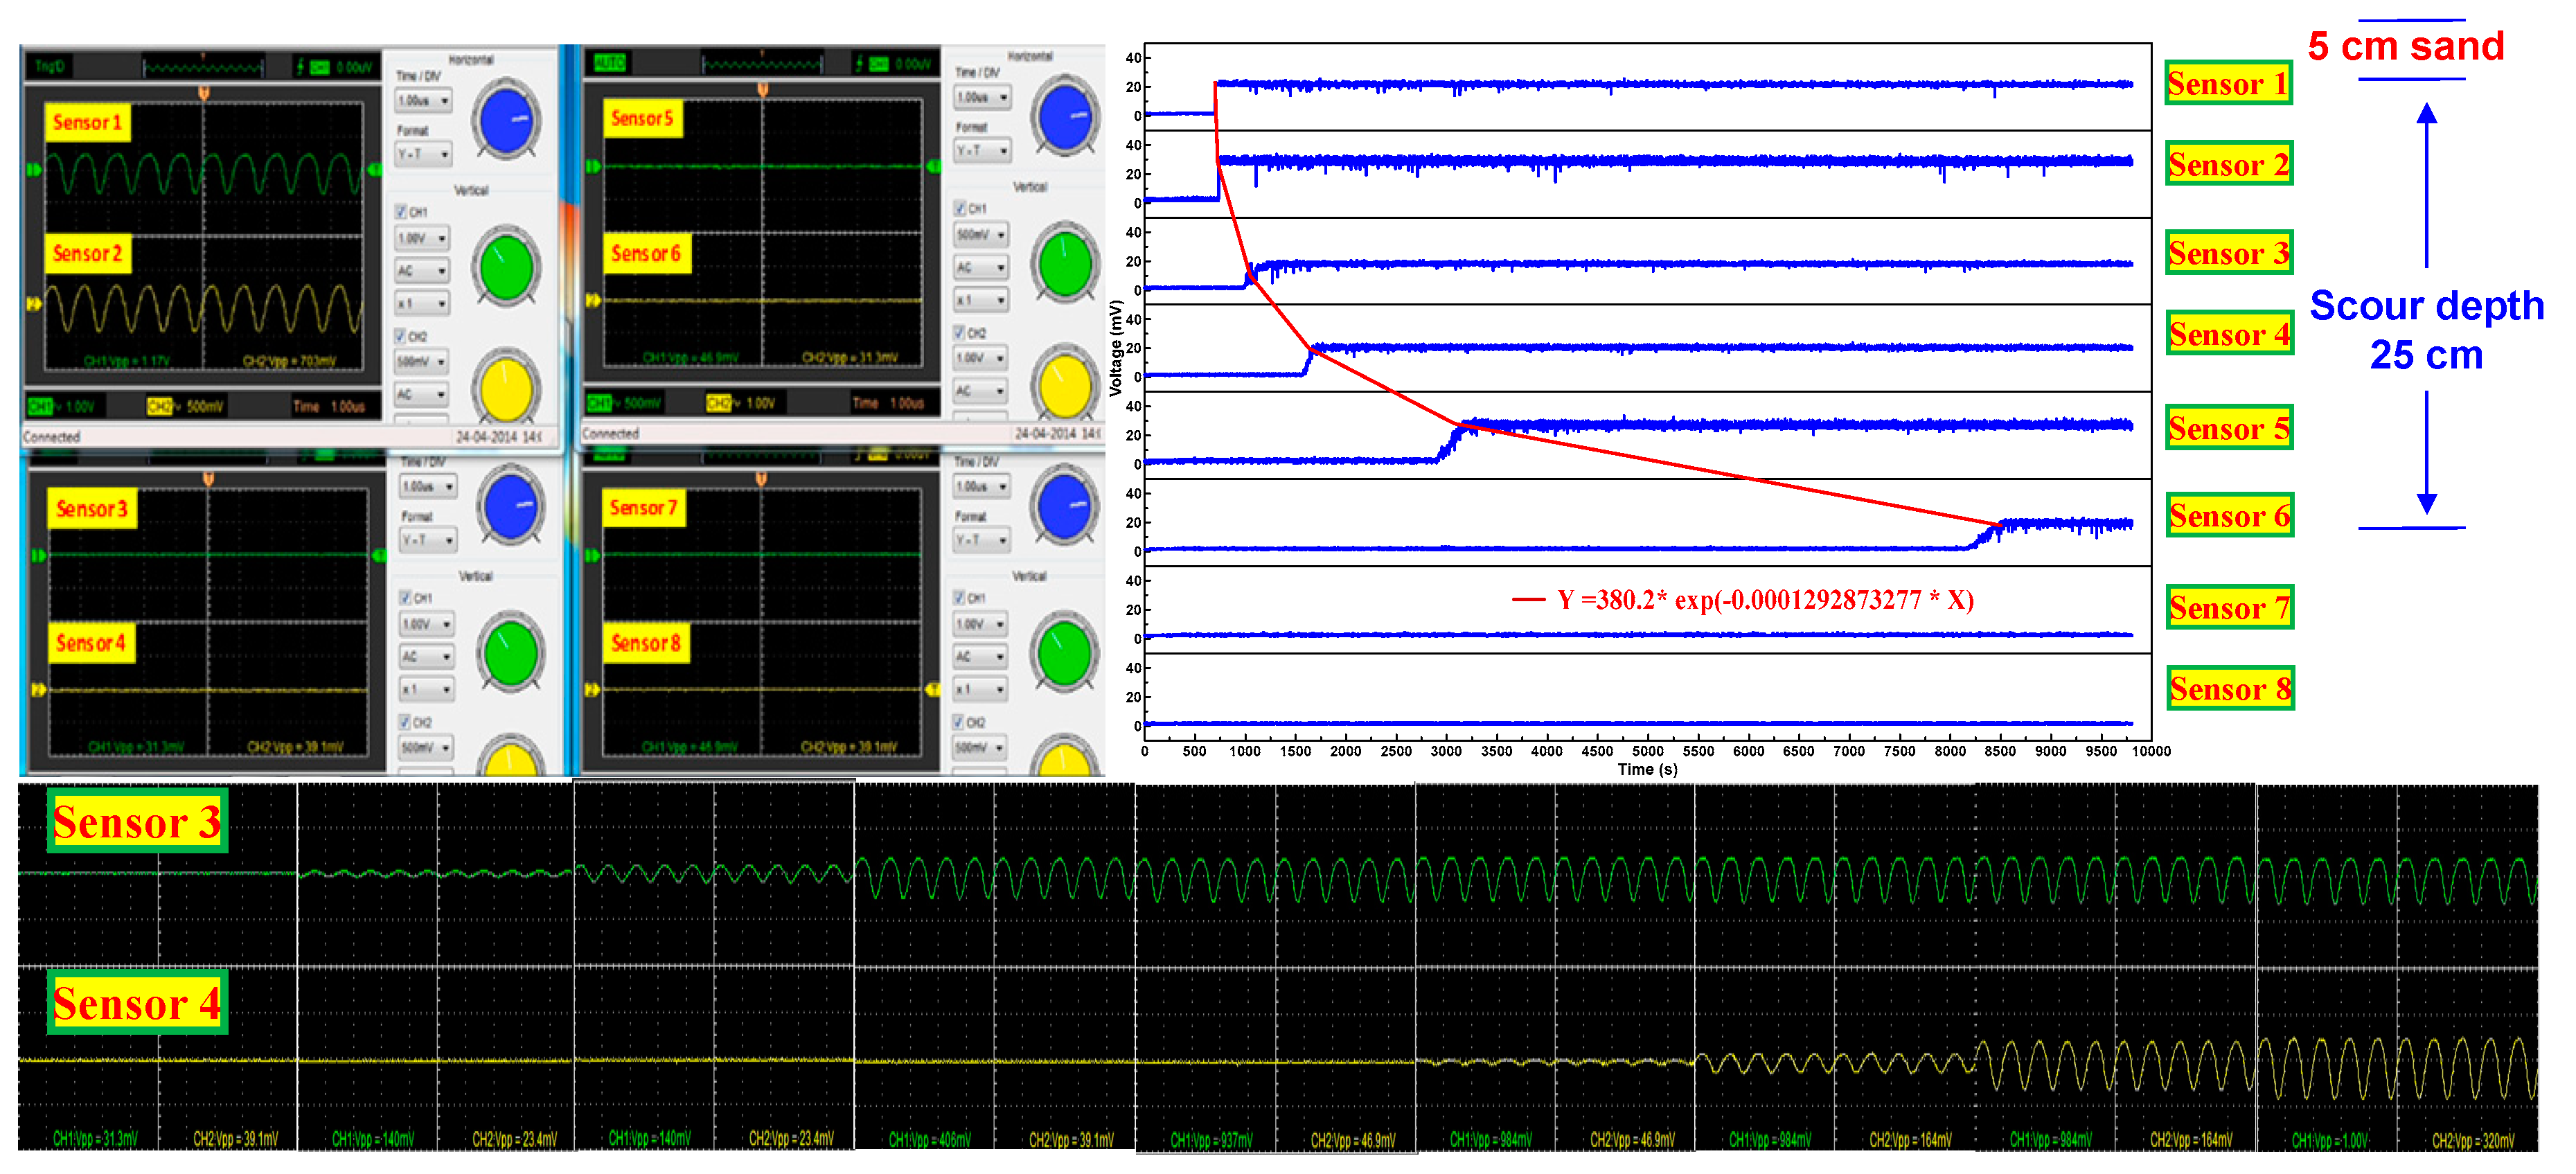This screenshot has height=1174, width=2576.
Task: Click green CH1 volts knob in Sensor 1 window
Action: [508, 267]
